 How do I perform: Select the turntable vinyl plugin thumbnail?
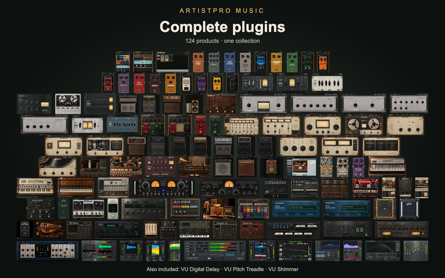pos(57,167)
